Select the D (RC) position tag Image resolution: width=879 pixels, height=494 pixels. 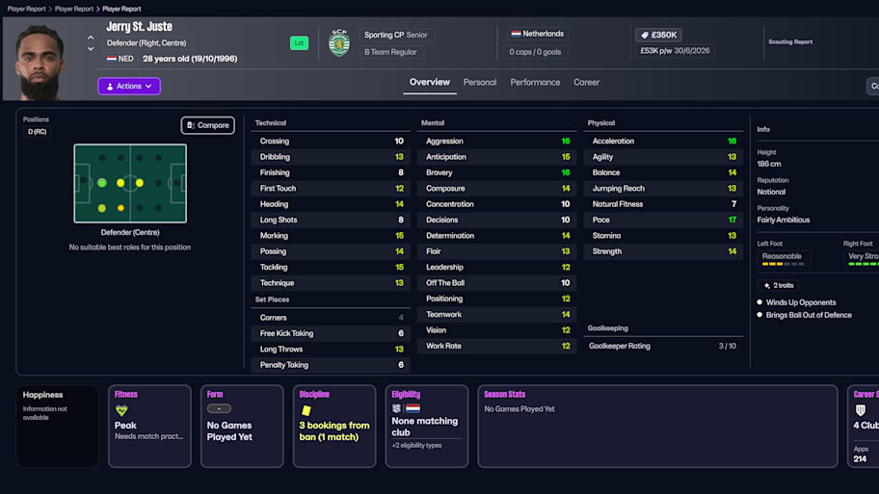(x=37, y=132)
